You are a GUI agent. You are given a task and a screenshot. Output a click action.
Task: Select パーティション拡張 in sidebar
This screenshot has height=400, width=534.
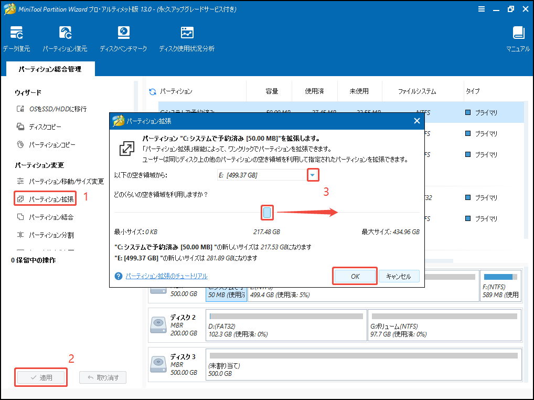point(45,199)
